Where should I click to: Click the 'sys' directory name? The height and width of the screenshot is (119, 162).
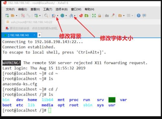click(100, 105)
